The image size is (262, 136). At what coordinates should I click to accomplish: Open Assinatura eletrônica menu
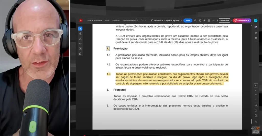tap(130, 20)
